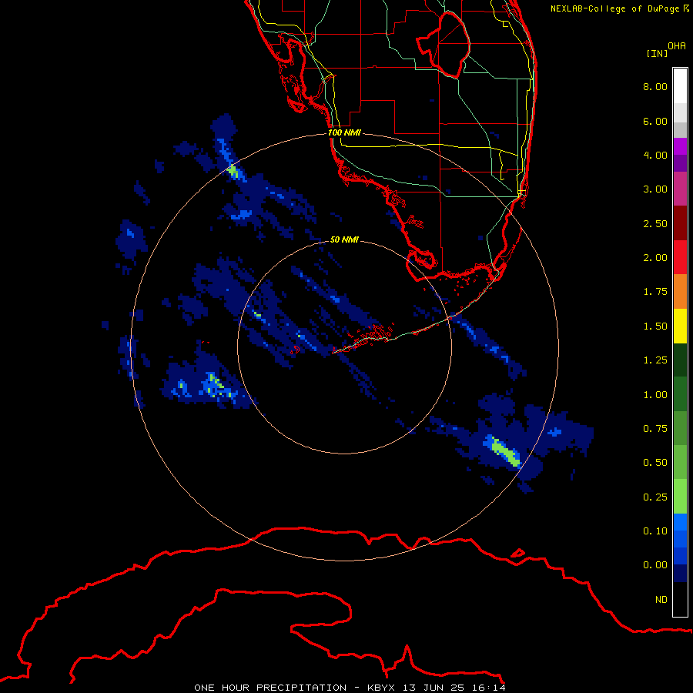Click the KBYX station identifier in the caption
The width and height of the screenshot is (693, 693).
tap(382, 688)
